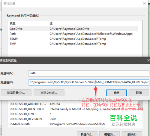Close the 环境变量 window

(144, 4)
